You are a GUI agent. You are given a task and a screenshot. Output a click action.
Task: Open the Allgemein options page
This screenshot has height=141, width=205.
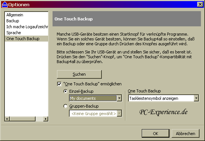[15, 15]
